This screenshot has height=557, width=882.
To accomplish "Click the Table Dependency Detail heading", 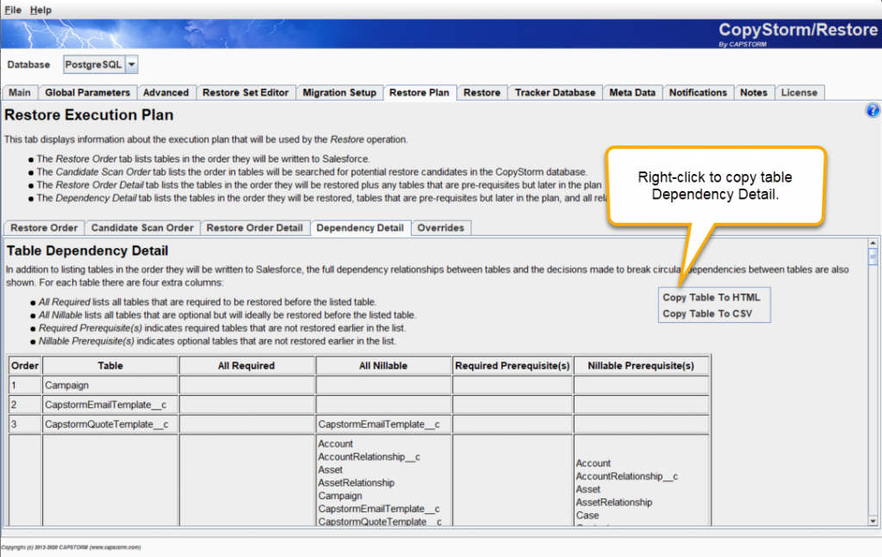I will (87, 251).
